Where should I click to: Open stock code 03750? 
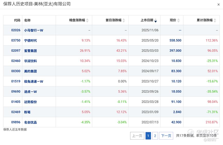click(x=16, y=40)
